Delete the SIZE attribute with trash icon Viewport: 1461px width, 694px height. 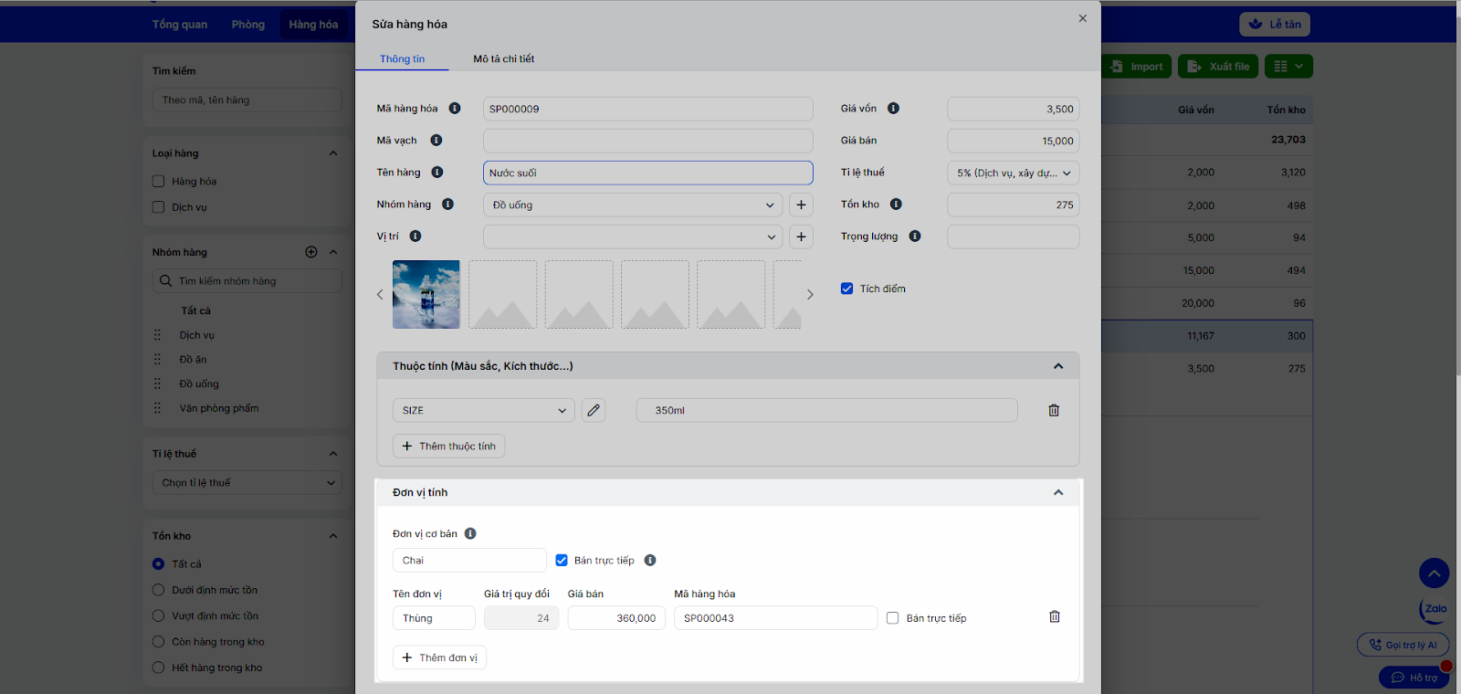tap(1054, 411)
